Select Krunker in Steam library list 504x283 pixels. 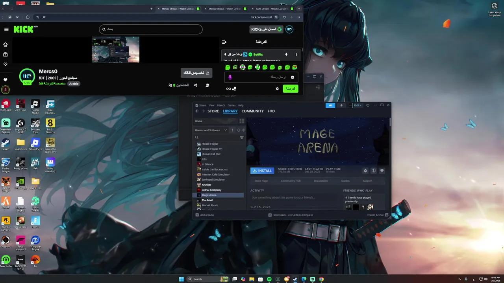pos(206,185)
